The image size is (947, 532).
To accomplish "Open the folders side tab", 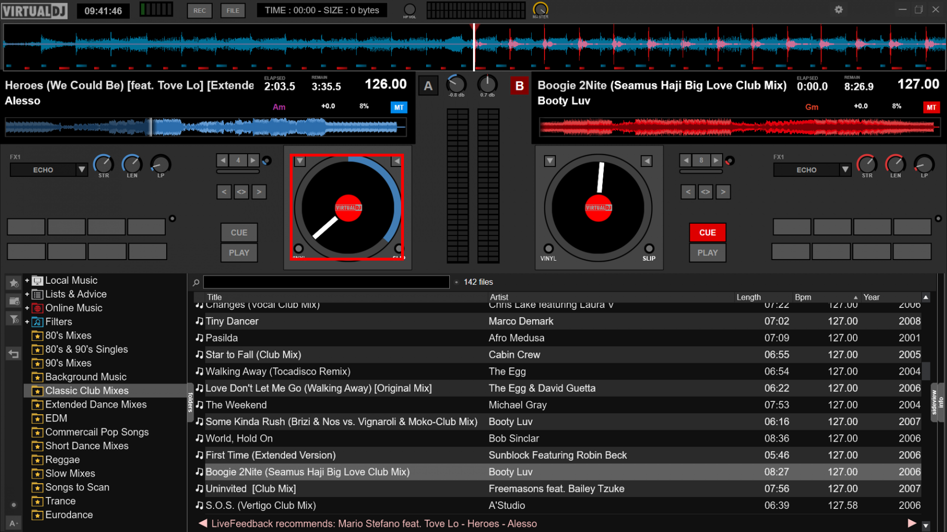I will (190, 402).
